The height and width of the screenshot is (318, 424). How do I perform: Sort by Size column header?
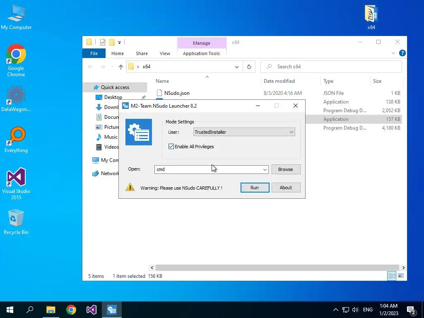[377, 81]
